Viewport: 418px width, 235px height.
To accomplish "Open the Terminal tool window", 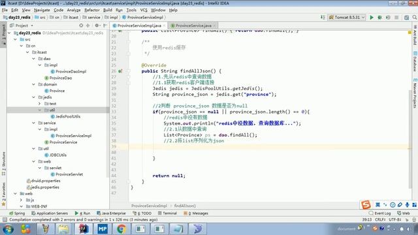I will [x=167, y=213].
